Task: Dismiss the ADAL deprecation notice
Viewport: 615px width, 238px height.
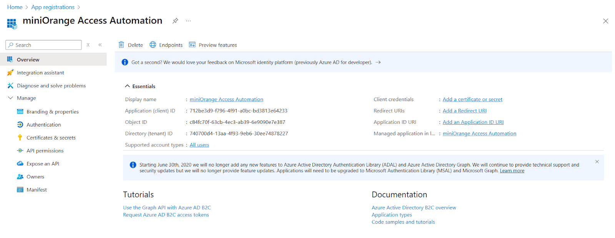Action: point(597,161)
